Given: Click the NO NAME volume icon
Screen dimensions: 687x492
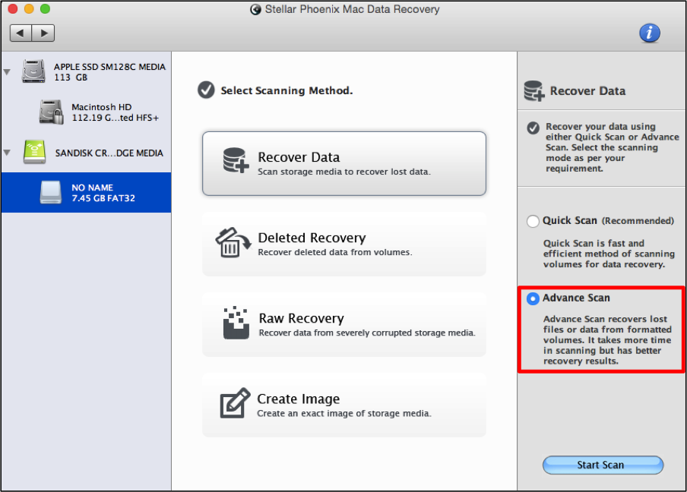Looking at the screenshot, I should click(51, 193).
